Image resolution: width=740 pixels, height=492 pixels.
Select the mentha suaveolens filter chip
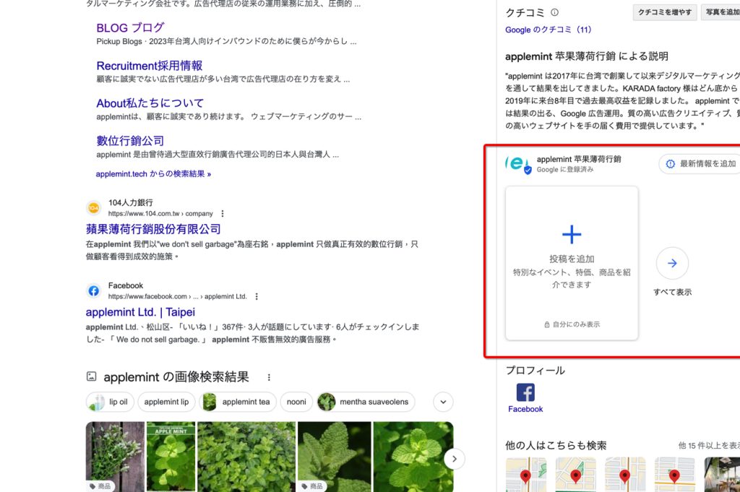(366, 402)
